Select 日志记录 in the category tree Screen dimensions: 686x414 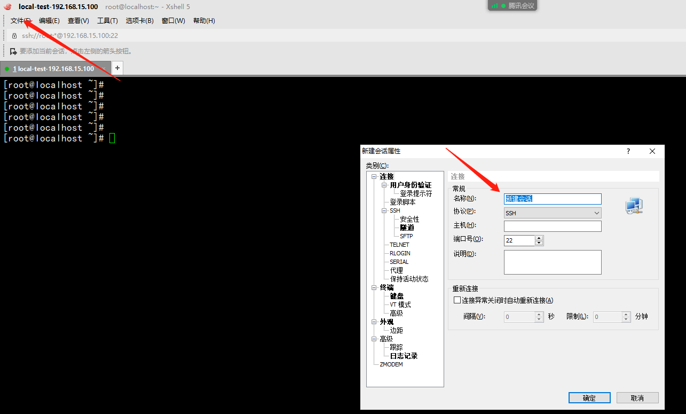click(404, 356)
